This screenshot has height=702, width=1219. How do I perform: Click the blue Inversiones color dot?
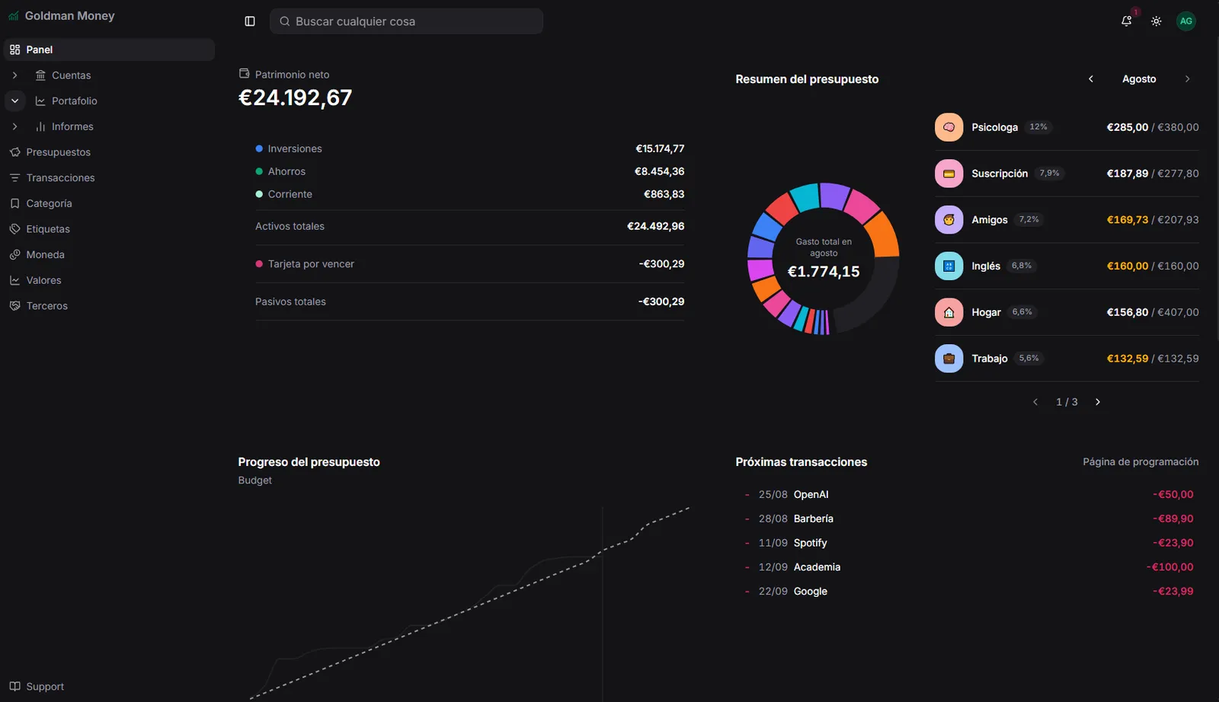[x=259, y=148]
